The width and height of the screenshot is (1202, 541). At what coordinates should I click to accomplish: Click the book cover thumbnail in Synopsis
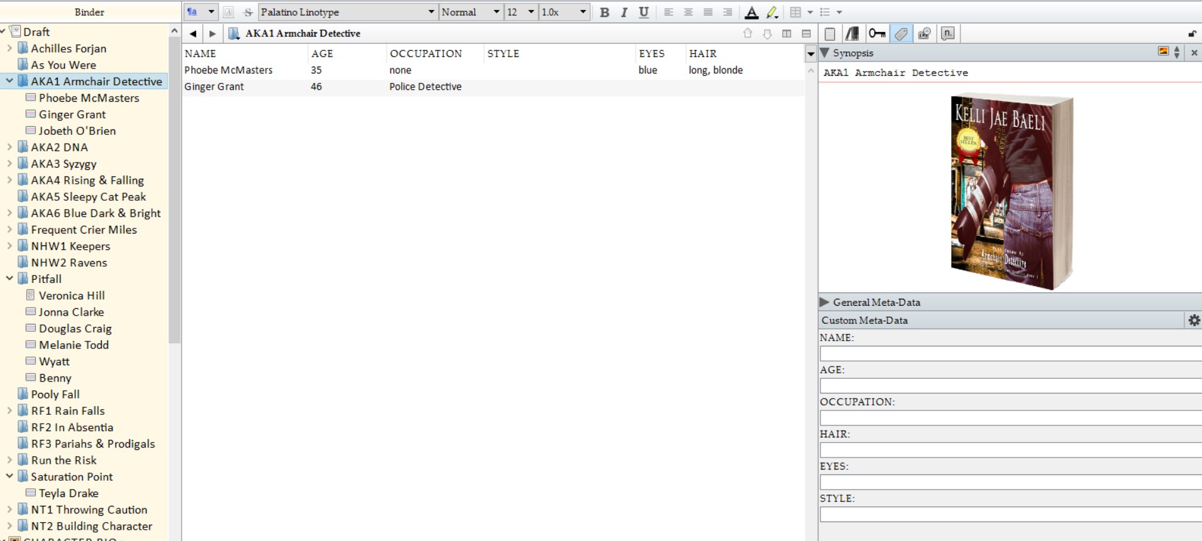coord(1010,191)
